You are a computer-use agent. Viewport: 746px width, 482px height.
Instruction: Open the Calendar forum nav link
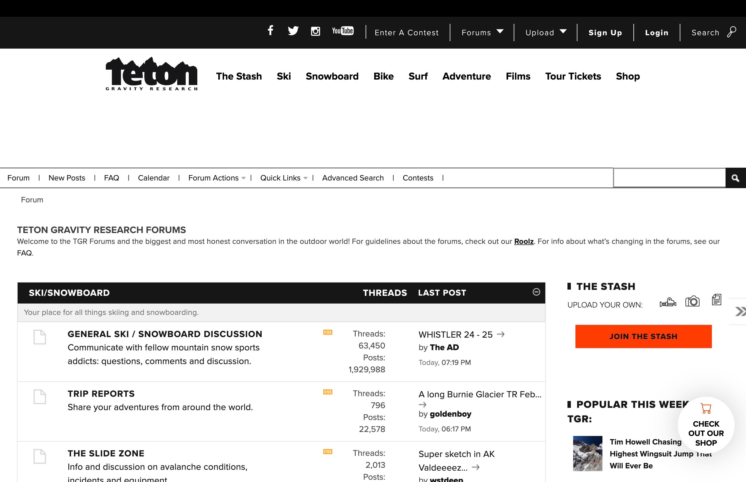154,178
